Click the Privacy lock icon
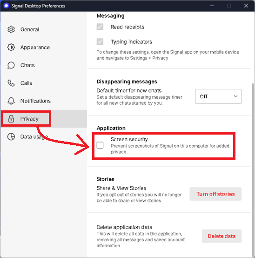255x258 pixels. tap(11, 119)
